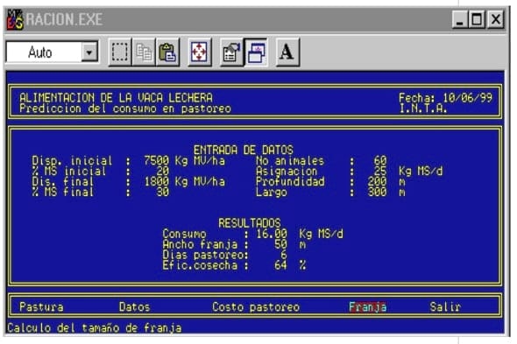
Task: Click the Fecha: 10/06/99 text
Action: pyautogui.click(x=445, y=98)
